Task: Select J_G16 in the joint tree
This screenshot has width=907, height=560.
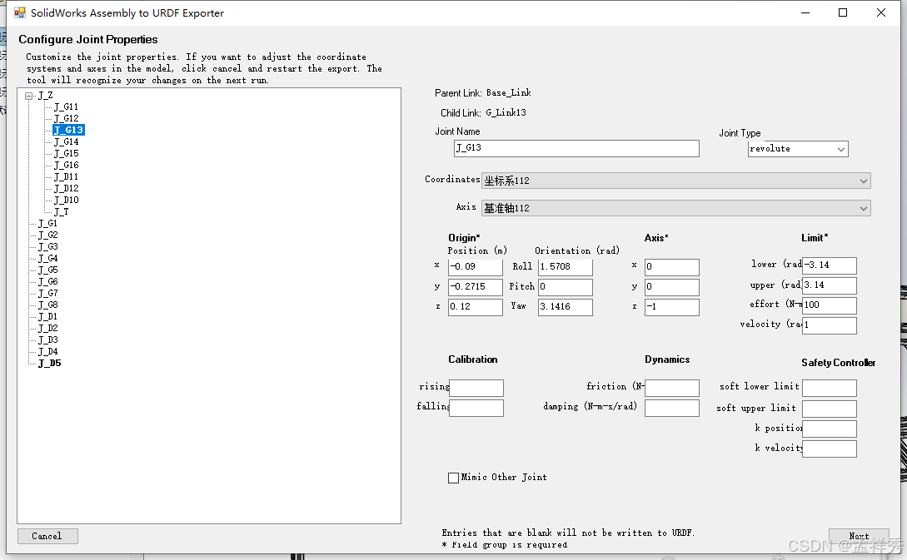Action: (x=66, y=166)
